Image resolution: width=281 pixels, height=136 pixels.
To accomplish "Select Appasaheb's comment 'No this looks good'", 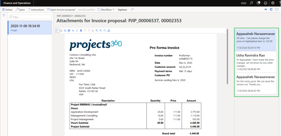I will tap(255, 84).
